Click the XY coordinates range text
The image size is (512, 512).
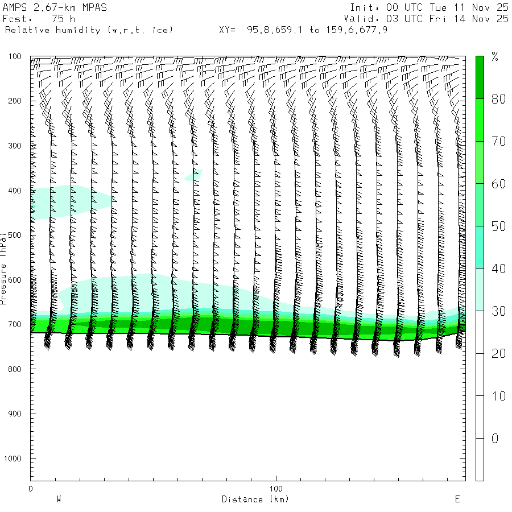click(x=303, y=30)
